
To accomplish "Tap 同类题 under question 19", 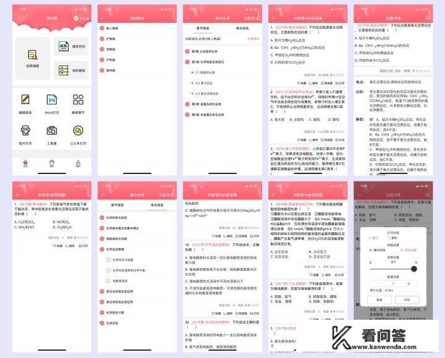I will coord(241,313).
